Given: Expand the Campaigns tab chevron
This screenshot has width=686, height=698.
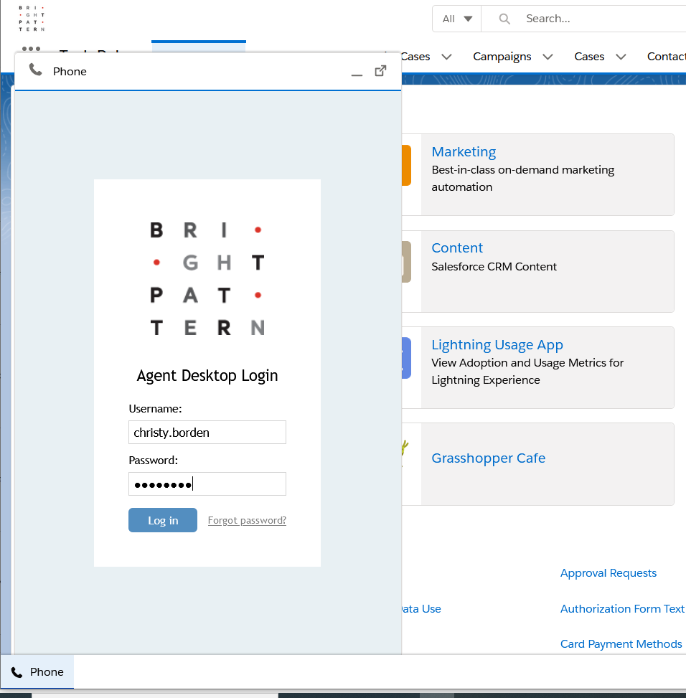Looking at the screenshot, I should 548,57.
